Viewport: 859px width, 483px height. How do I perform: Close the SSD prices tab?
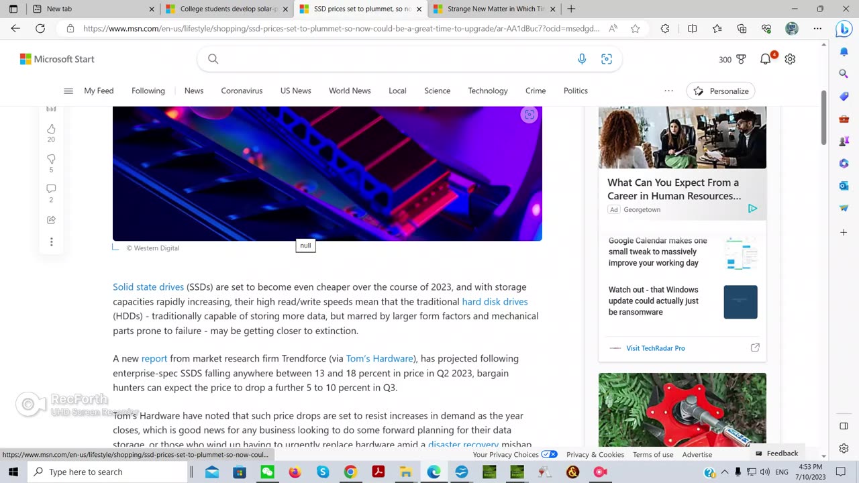tap(419, 9)
